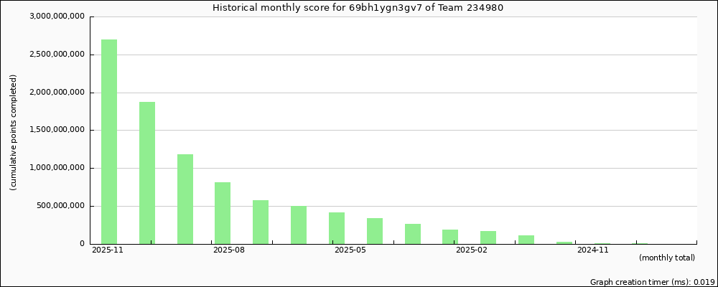This screenshot has width=718, height=287.
Task: Click the "cumulative points completed" vertical axis title
Action: 14,132
